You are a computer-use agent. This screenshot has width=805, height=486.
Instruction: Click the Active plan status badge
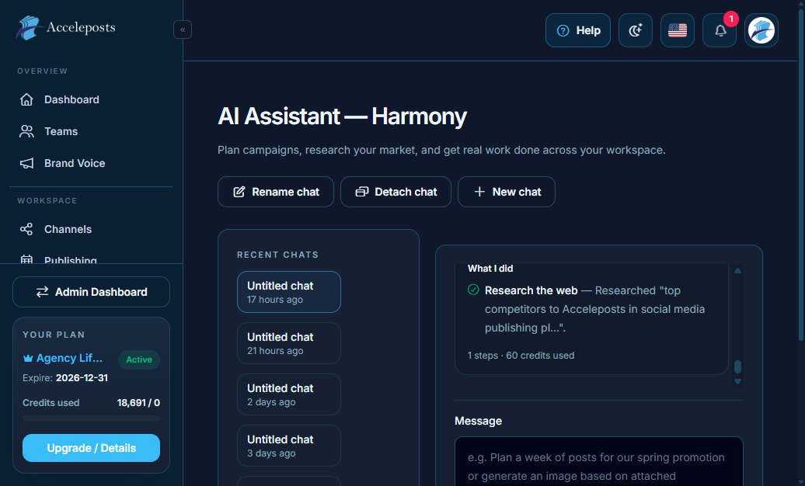[139, 359]
